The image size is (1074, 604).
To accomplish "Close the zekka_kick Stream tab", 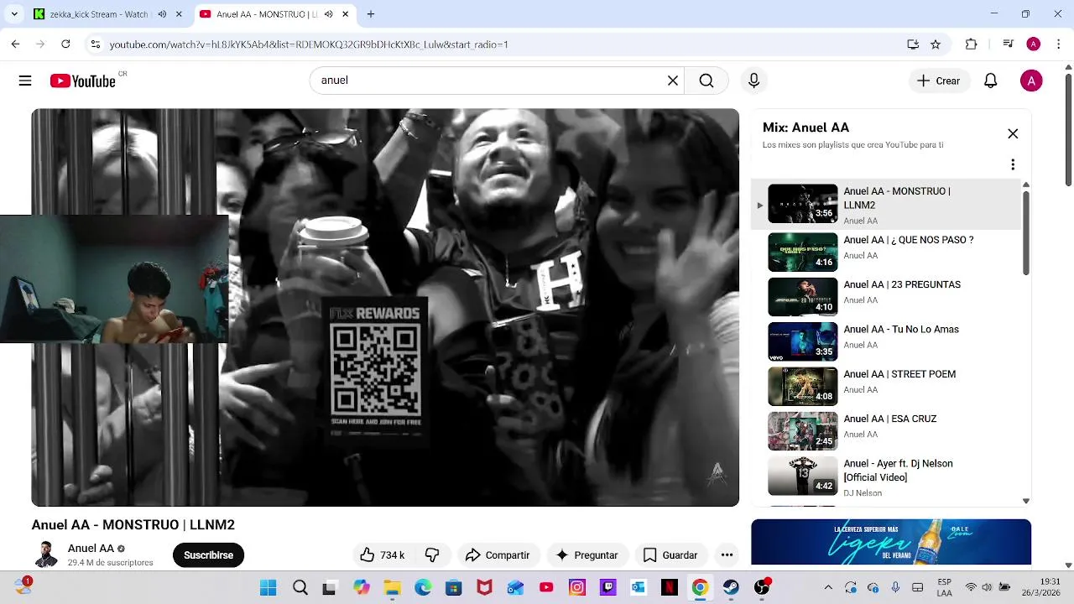I will coord(179,14).
